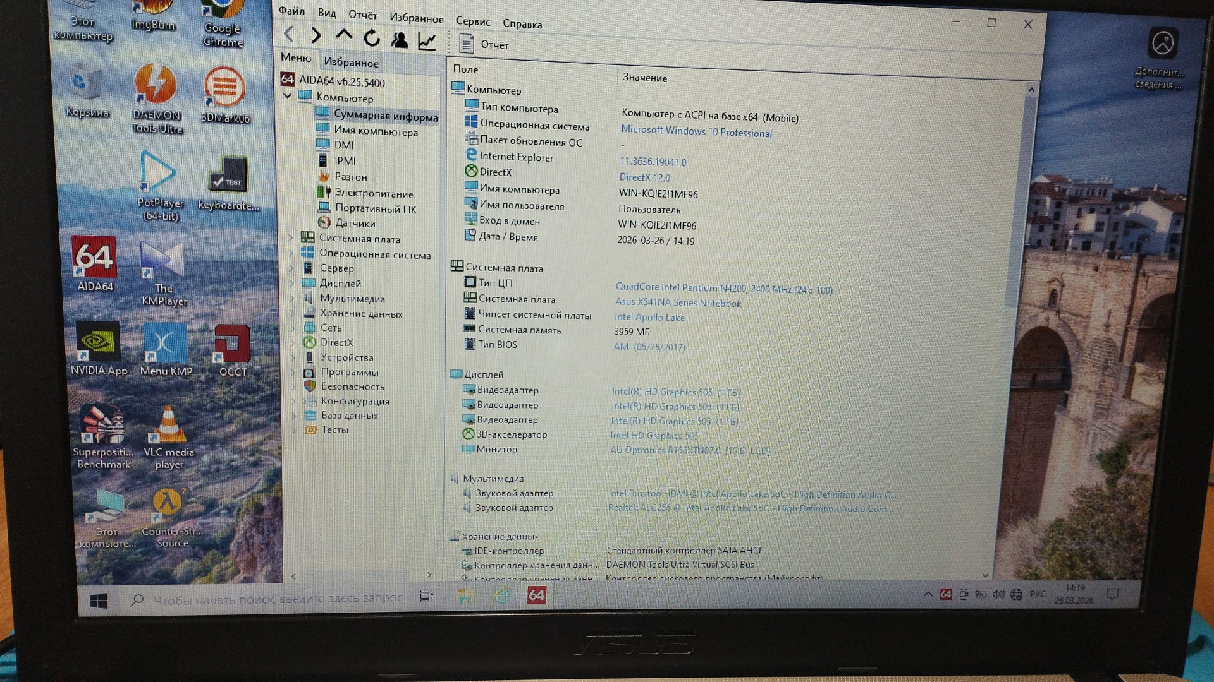Click the Back navigation arrow in toolbar
The width and height of the screenshot is (1214, 682).
coord(290,35)
